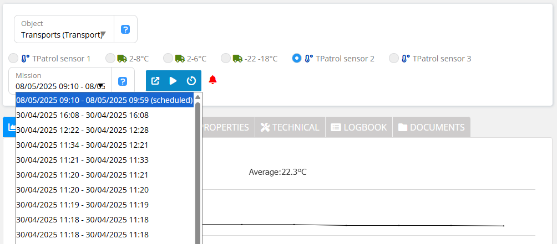This screenshot has height=244, width=557.
Task: Open mission in external window icon
Action: click(156, 81)
